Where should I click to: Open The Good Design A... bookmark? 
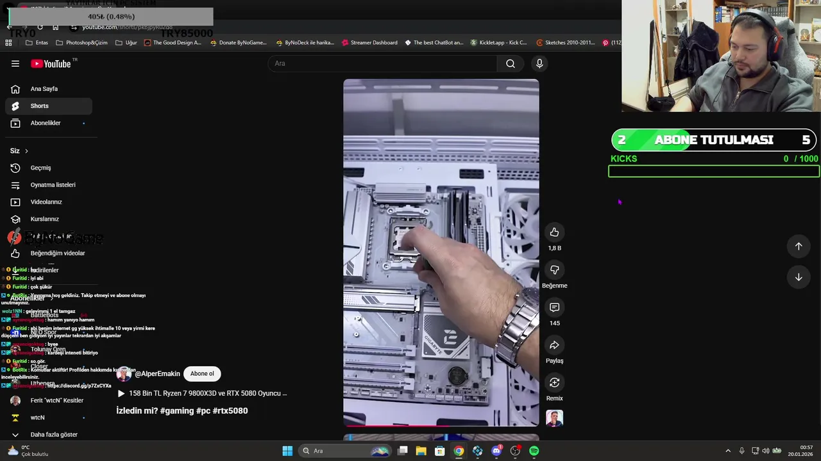(173, 43)
